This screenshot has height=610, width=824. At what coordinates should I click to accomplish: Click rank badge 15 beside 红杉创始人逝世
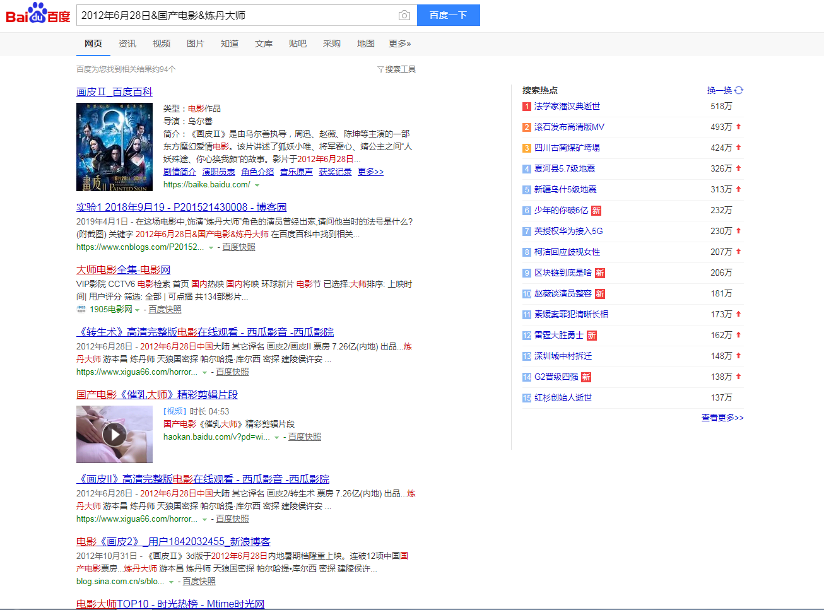click(x=527, y=398)
